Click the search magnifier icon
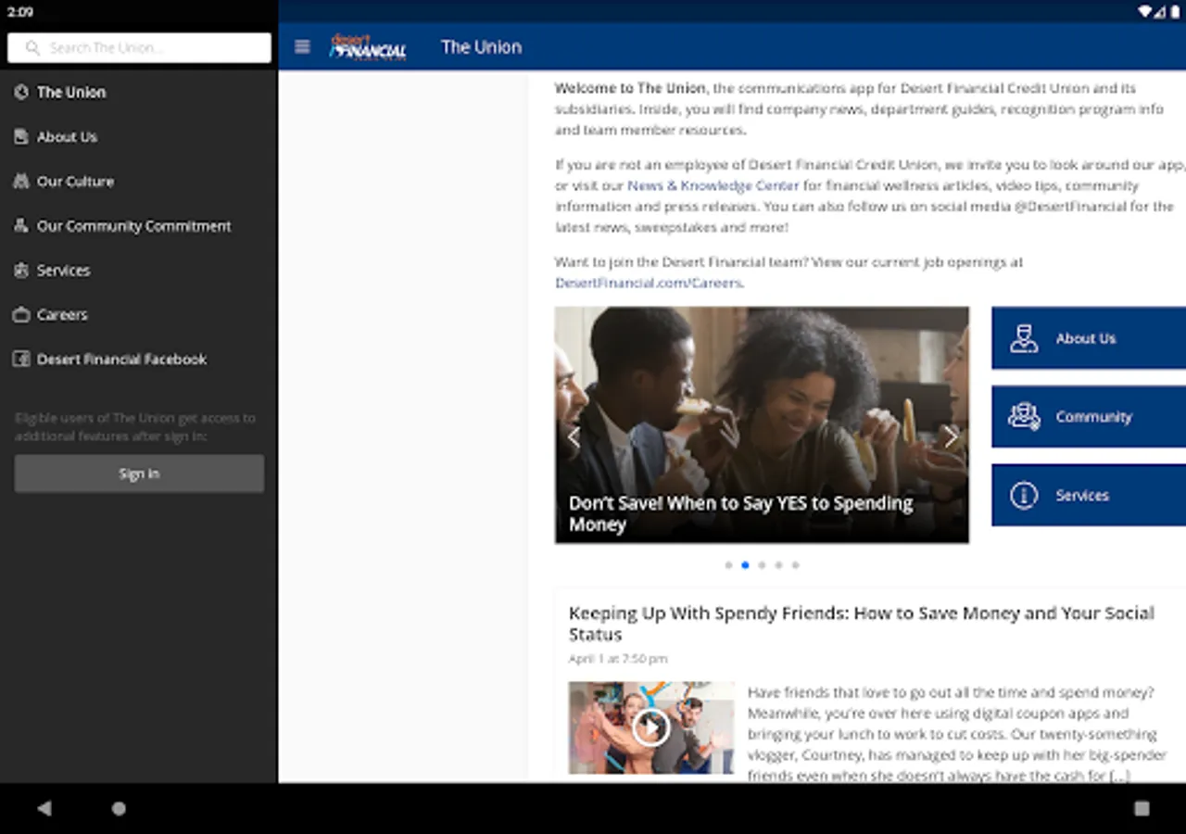 33,48
